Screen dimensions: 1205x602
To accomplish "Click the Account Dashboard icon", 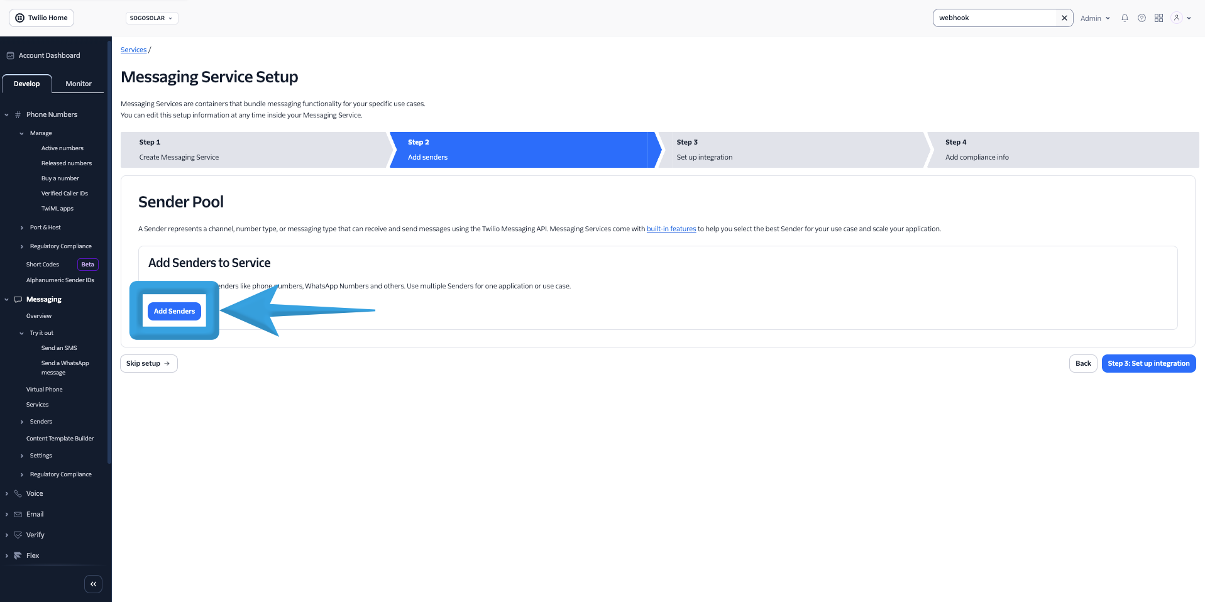I will [10, 55].
